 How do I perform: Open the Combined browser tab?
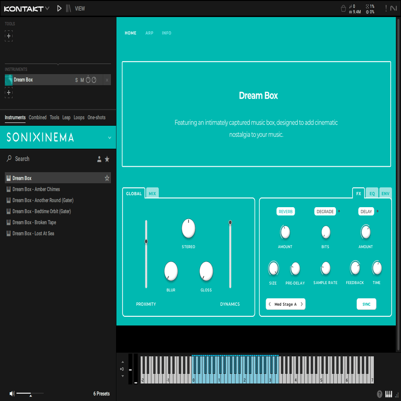pyautogui.click(x=38, y=117)
